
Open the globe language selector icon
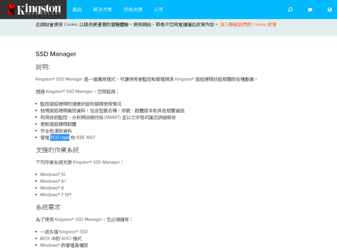coord(330,9)
